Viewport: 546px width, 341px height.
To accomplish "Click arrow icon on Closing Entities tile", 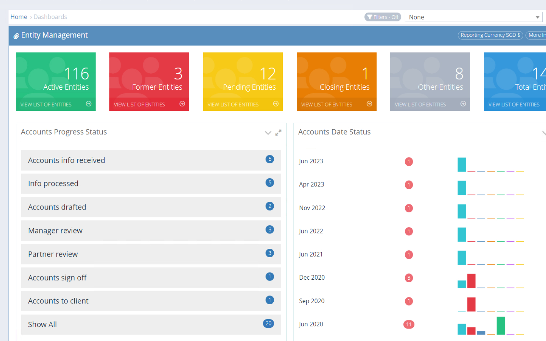I will point(369,104).
